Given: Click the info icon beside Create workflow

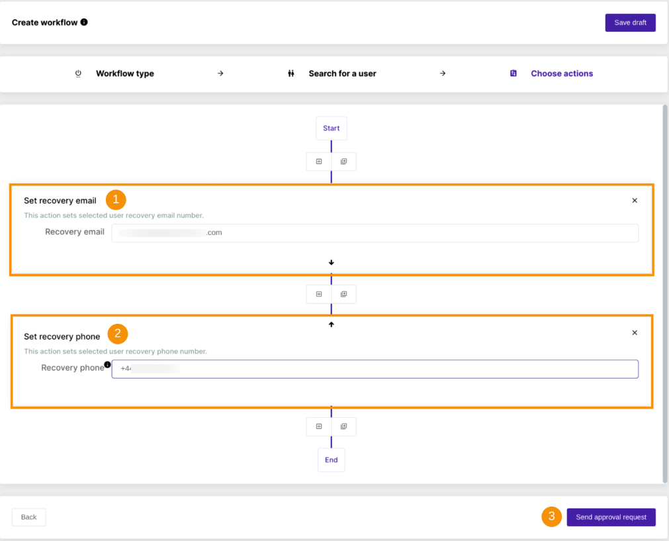Looking at the screenshot, I should click(84, 22).
